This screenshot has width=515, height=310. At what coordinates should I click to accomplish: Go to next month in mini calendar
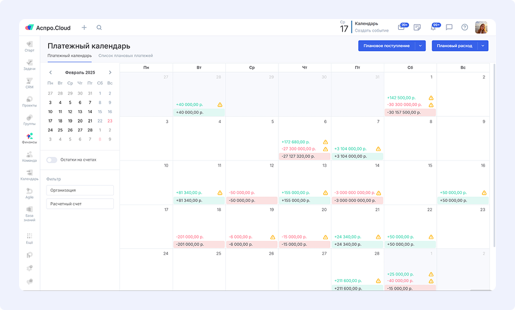110,73
